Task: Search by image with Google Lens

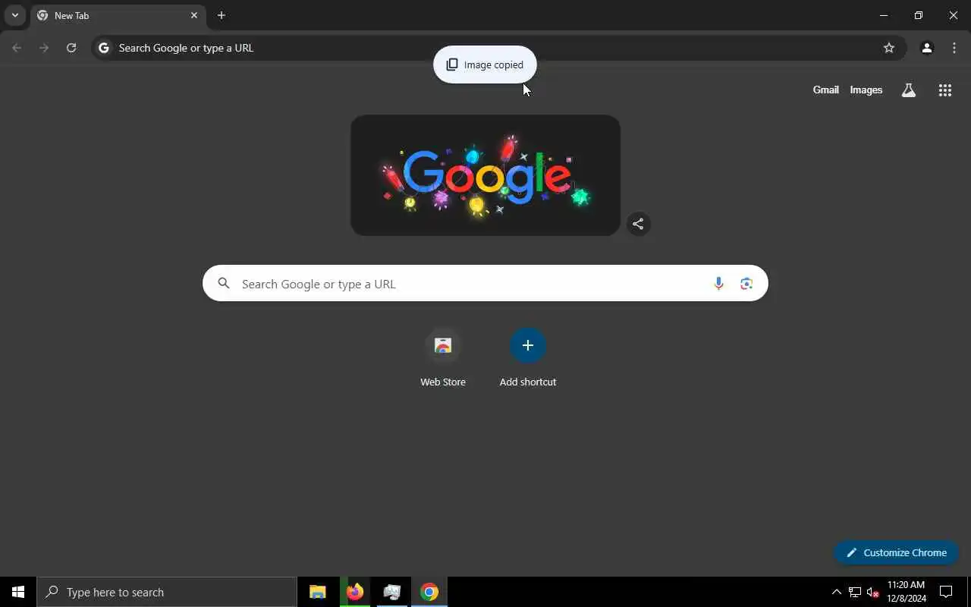Action: tap(746, 284)
